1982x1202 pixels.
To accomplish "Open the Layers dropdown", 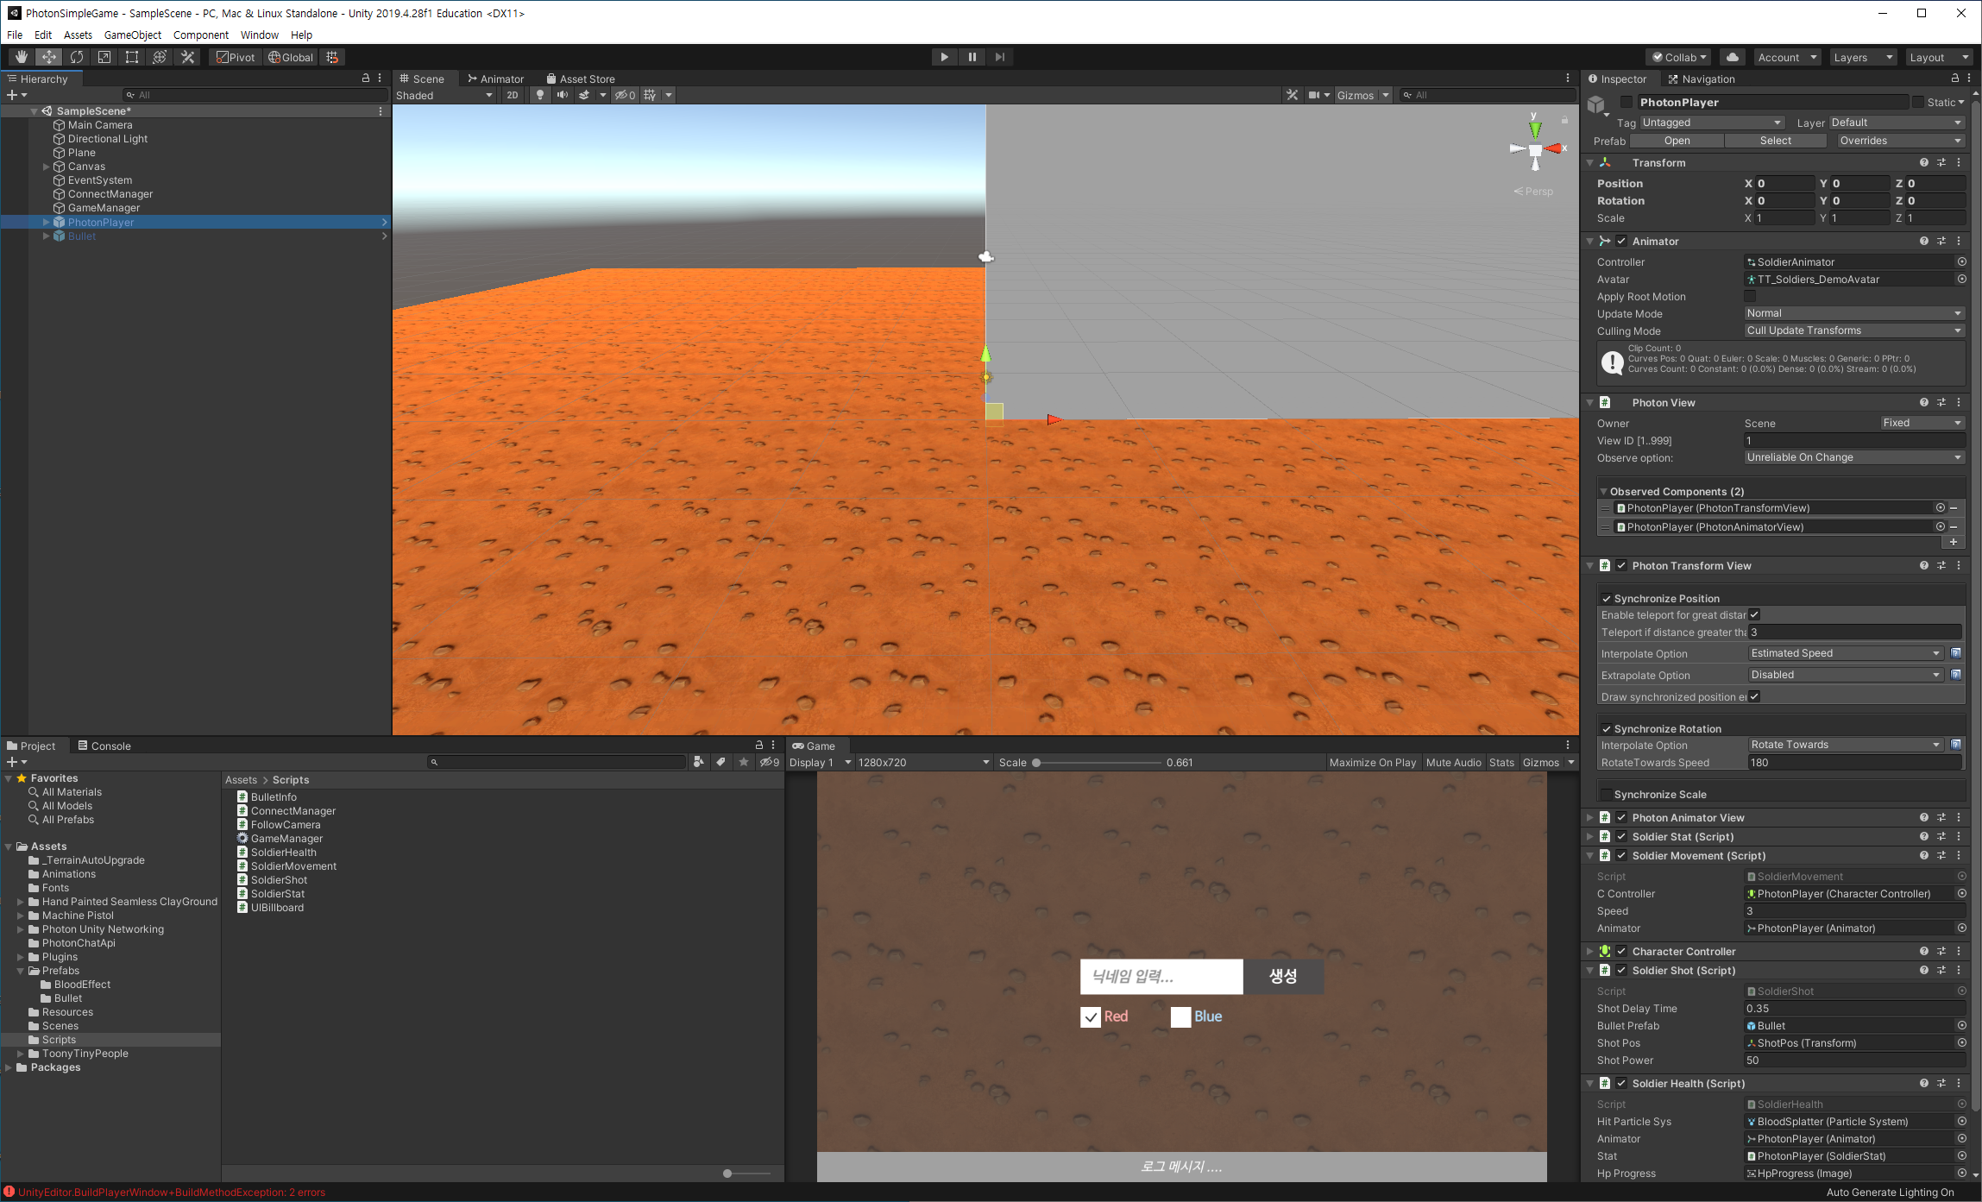I will tap(1862, 57).
